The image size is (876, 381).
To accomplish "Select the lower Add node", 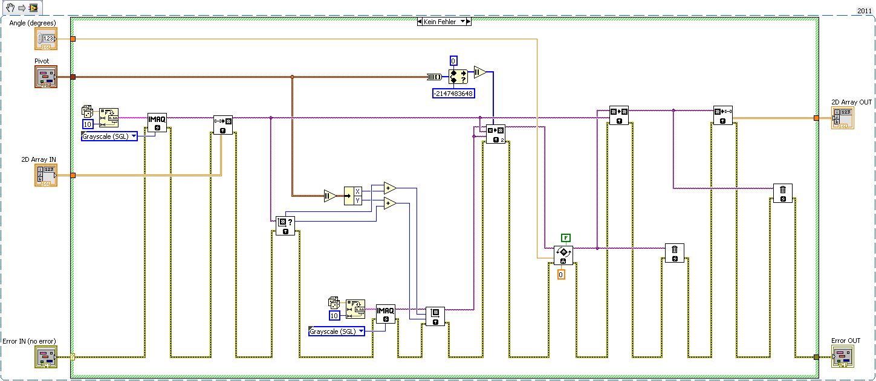I will 391,203.
